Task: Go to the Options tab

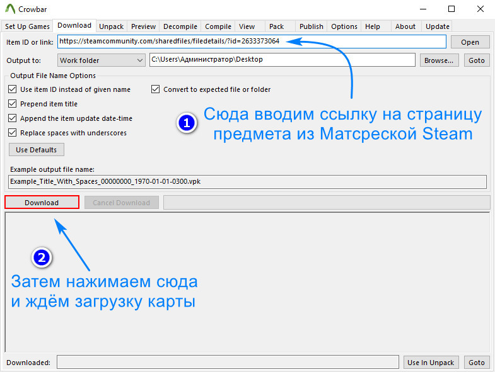Action: tap(344, 26)
